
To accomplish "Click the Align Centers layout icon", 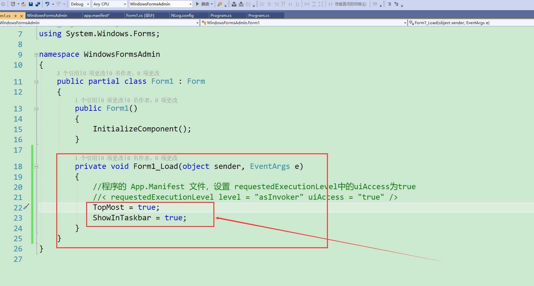I will click(269, 4).
